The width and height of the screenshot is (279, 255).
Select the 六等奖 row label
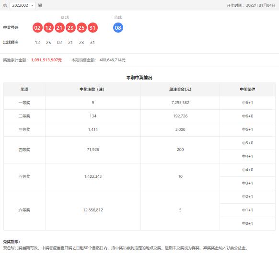tap(24, 210)
